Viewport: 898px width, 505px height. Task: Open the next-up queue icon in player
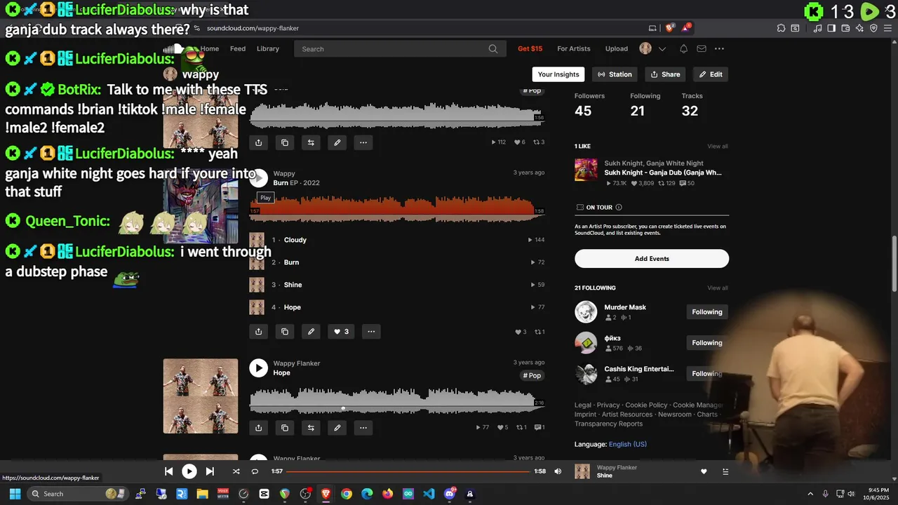[725, 471]
